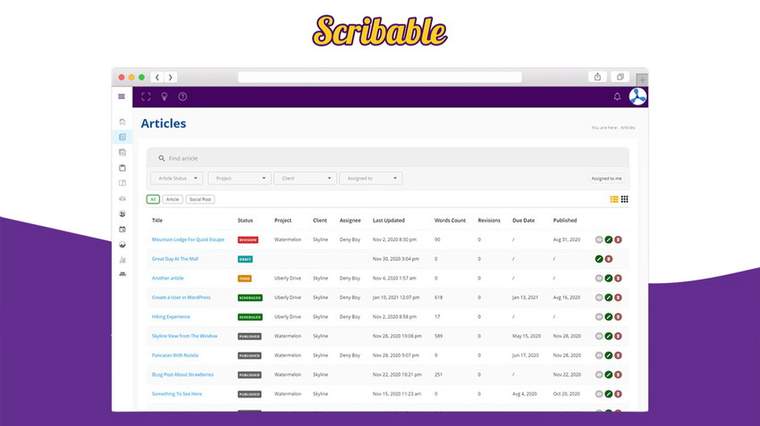Open the Assigned to dropdown
Viewport: 760px width, 426px height.
pos(371,178)
